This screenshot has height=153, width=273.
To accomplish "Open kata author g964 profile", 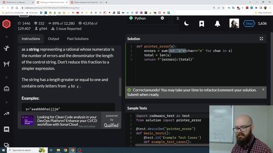I will pos(41,29).
